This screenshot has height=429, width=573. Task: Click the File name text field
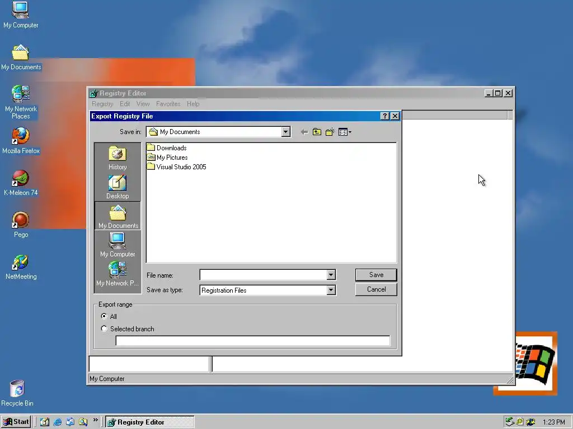coord(263,275)
